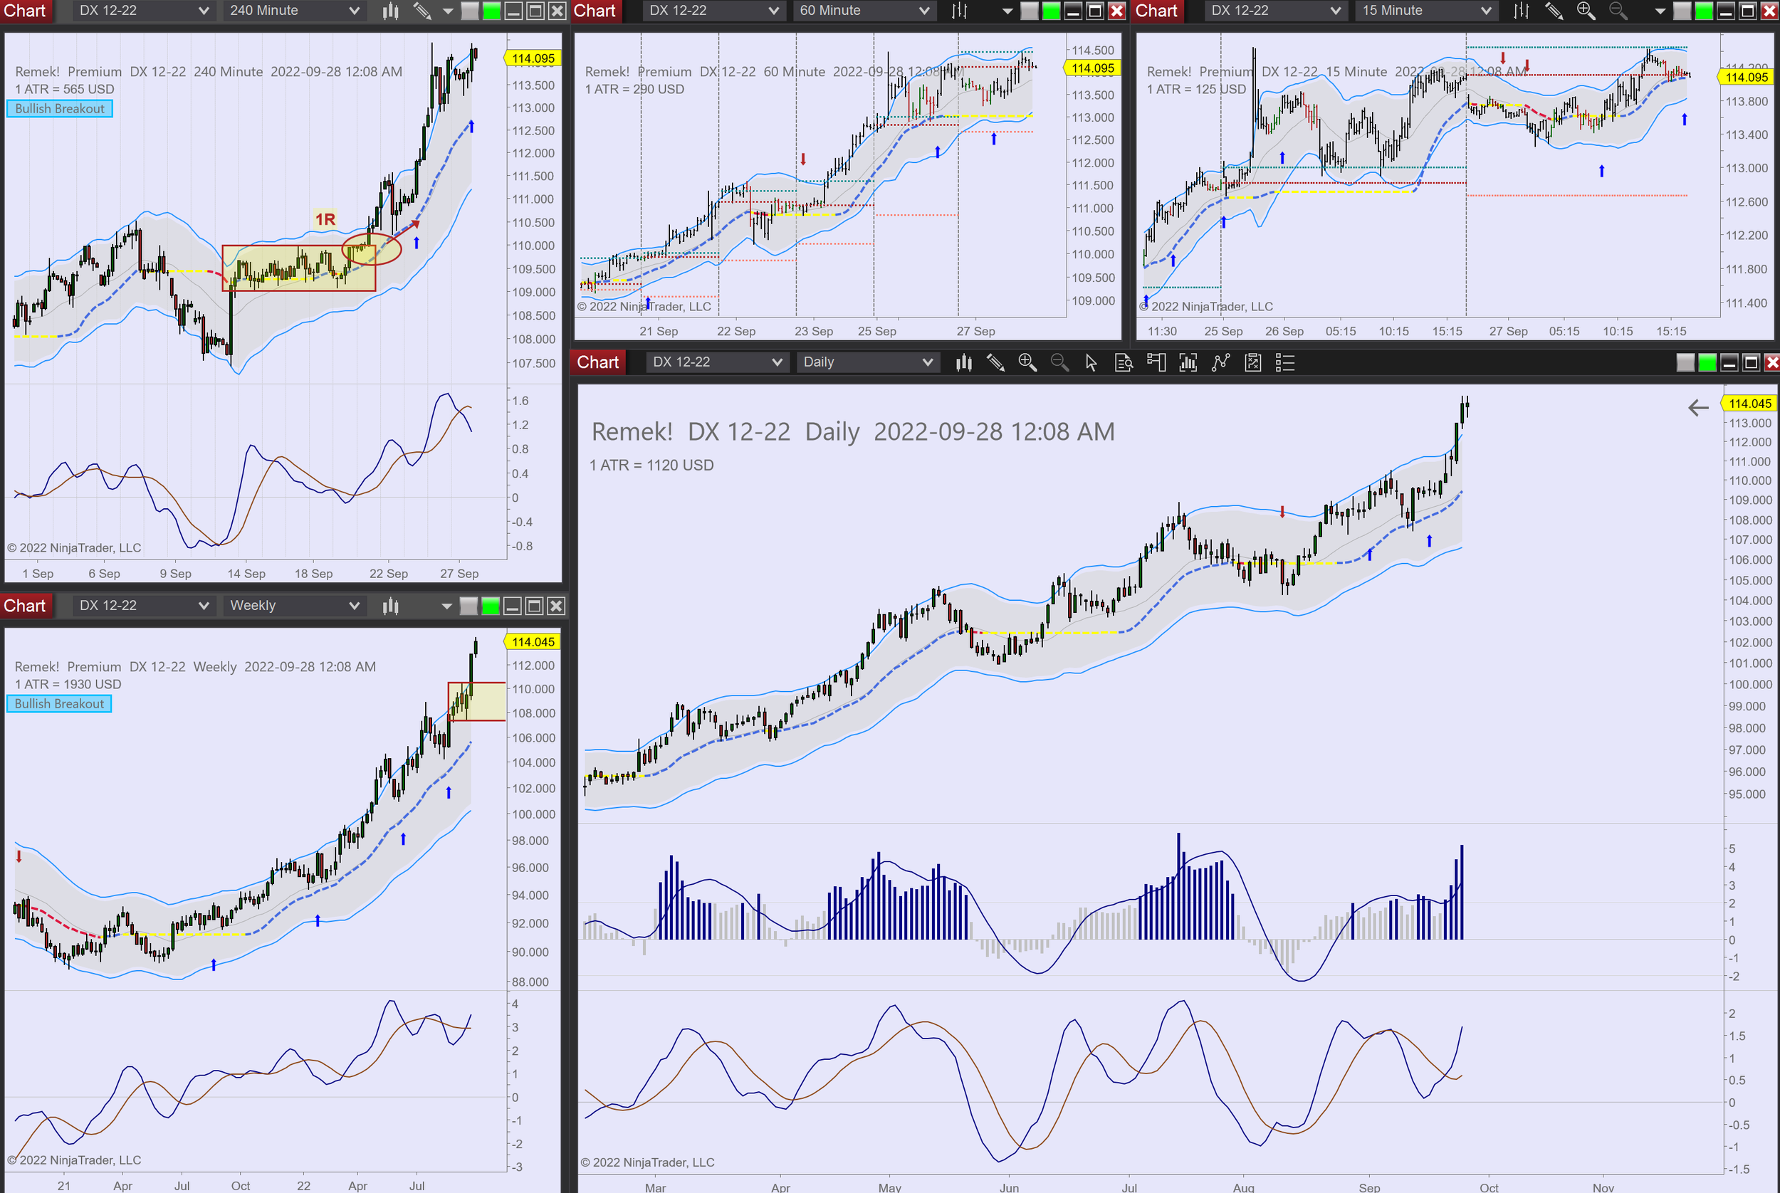Click Zoom In on Daily chart toolbar
The height and width of the screenshot is (1193, 1780).
point(1027,363)
